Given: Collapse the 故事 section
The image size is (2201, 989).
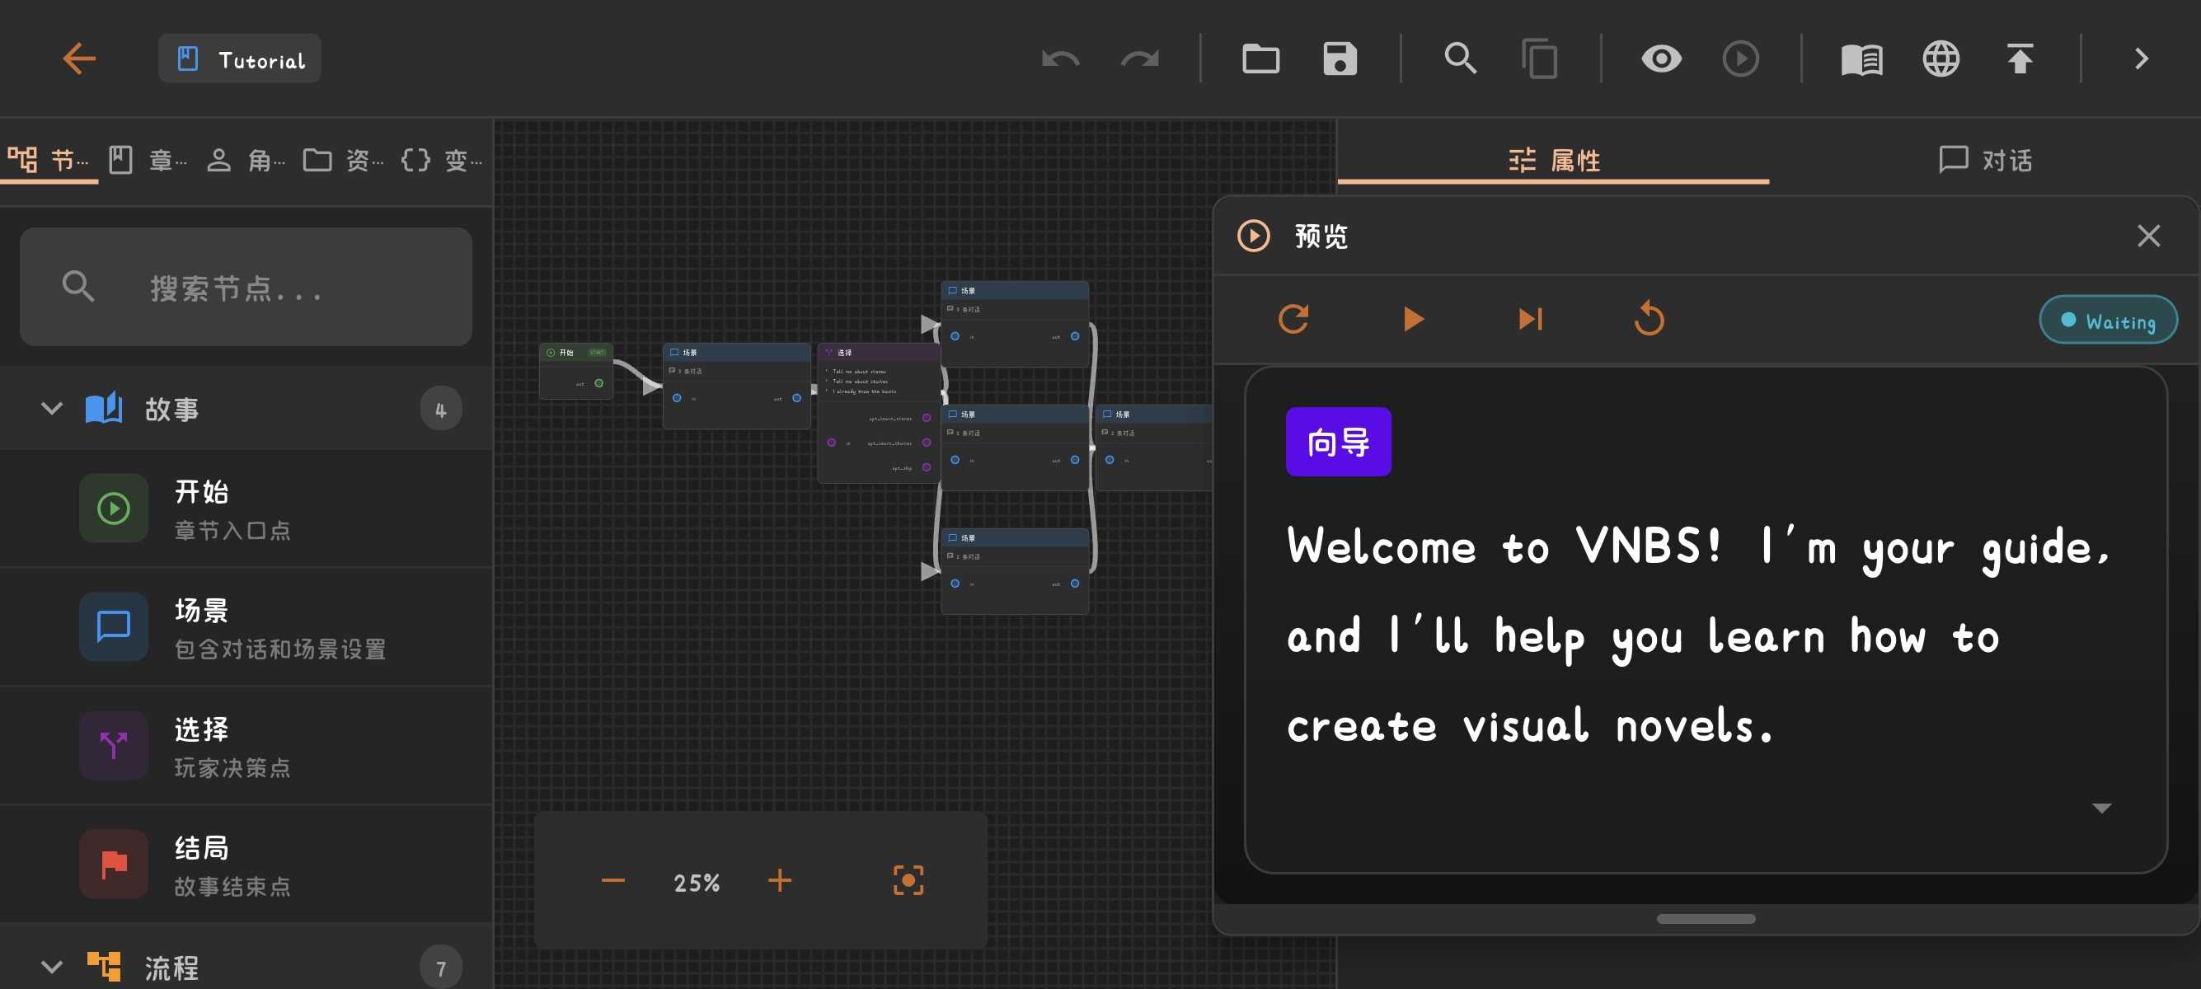Looking at the screenshot, I should click(x=51, y=409).
